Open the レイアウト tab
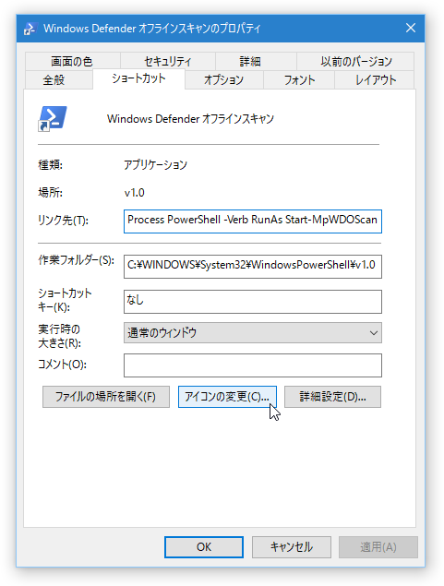 point(375,79)
